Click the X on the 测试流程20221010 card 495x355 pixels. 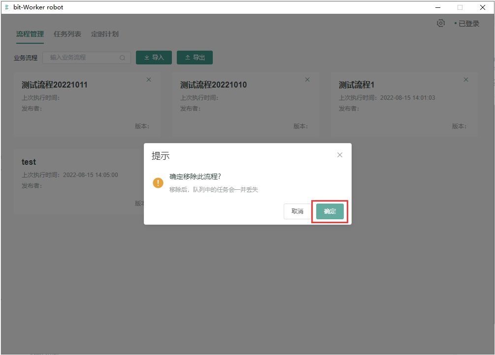coord(307,80)
